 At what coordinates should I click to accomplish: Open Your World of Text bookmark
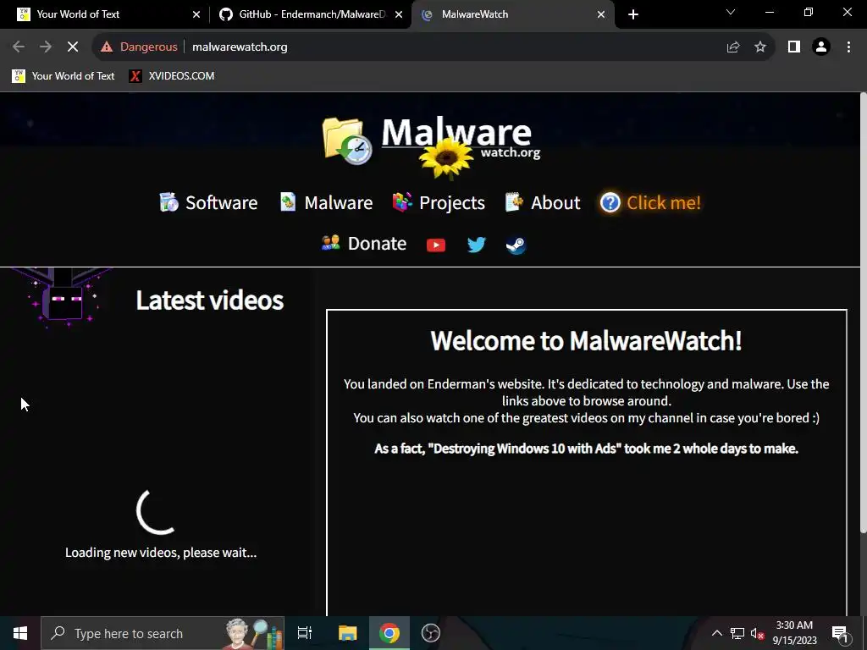tap(64, 75)
